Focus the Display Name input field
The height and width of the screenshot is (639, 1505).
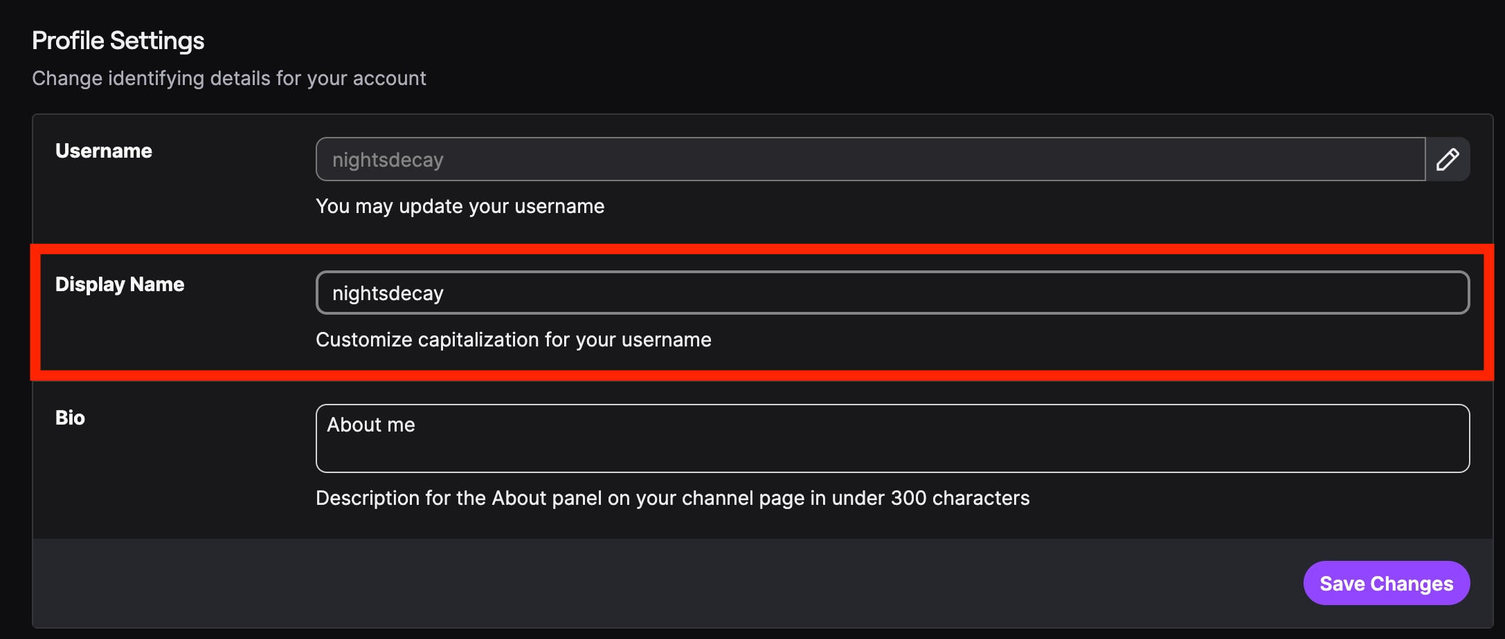pyautogui.click(x=892, y=293)
